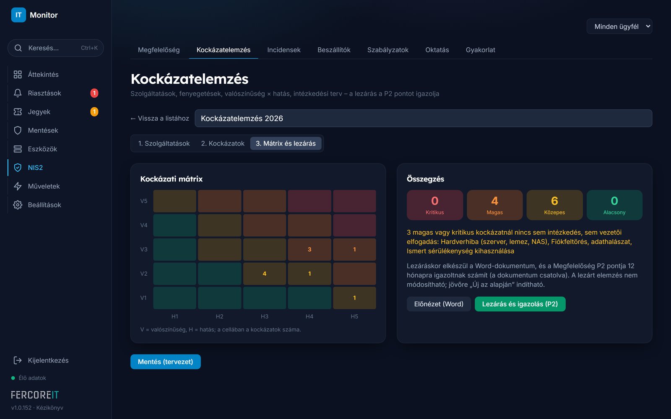Click the Alacsony summary card

point(614,205)
